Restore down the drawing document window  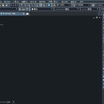(x=97, y=18)
